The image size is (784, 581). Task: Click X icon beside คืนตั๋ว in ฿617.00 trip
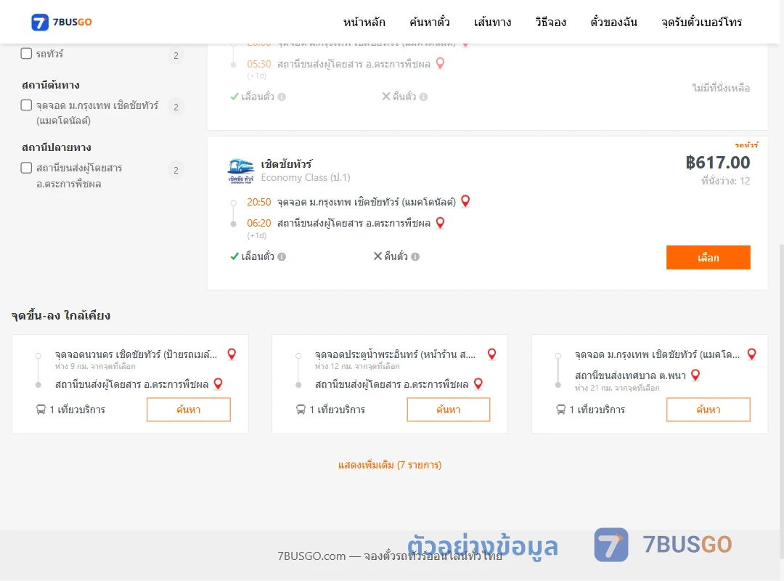[x=378, y=256]
